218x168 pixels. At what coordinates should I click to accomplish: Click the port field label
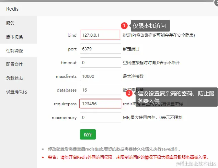point(72,49)
